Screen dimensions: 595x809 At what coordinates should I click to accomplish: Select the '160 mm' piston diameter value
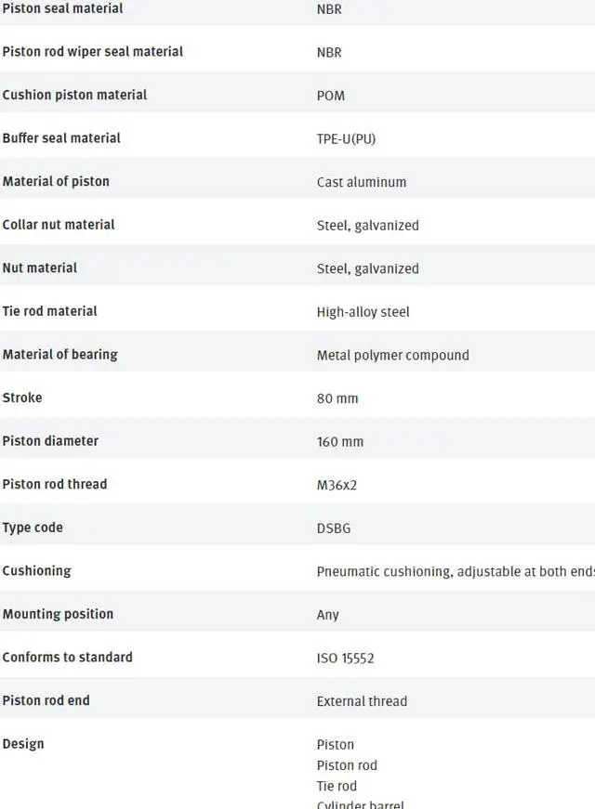339,442
